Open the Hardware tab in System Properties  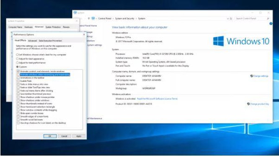[x=28, y=27]
